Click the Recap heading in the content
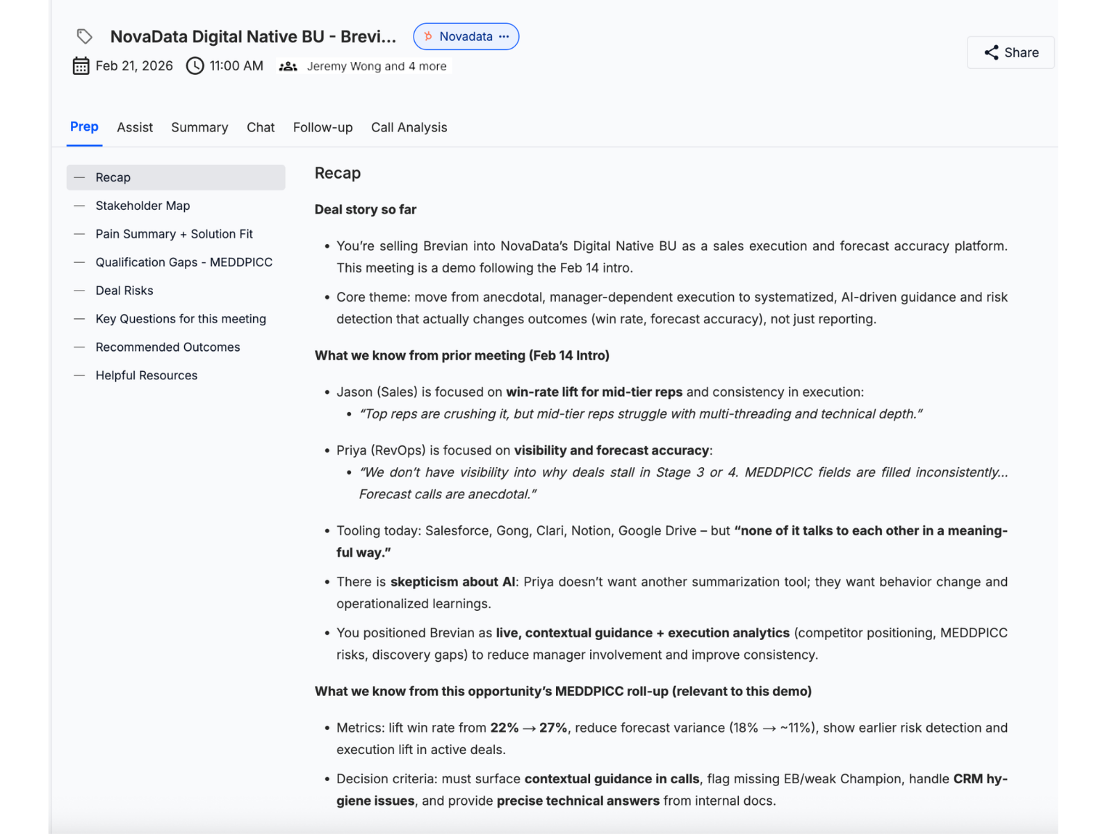Image resolution: width=1112 pixels, height=834 pixels. click(338, 173)
